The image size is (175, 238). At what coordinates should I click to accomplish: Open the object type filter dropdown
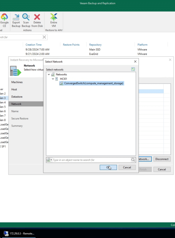tap(49, 160)
